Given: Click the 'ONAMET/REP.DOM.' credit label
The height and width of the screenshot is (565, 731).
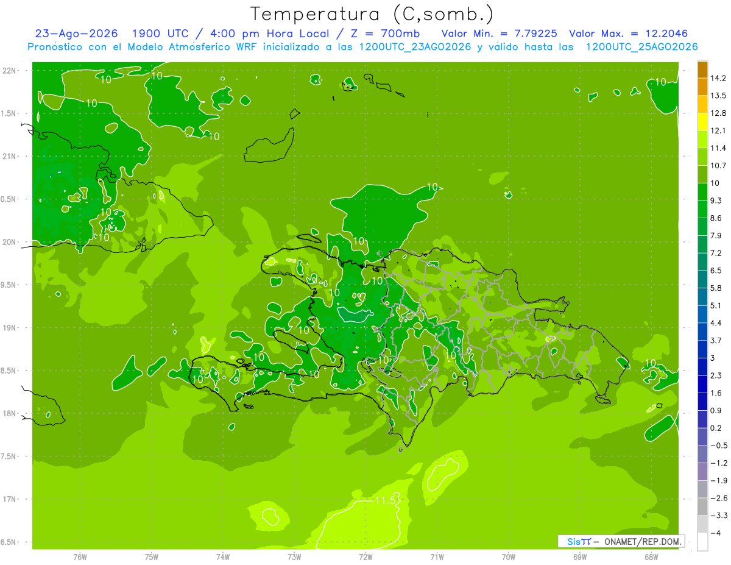Looking at the screenshot, I should (x=643, y=541).
